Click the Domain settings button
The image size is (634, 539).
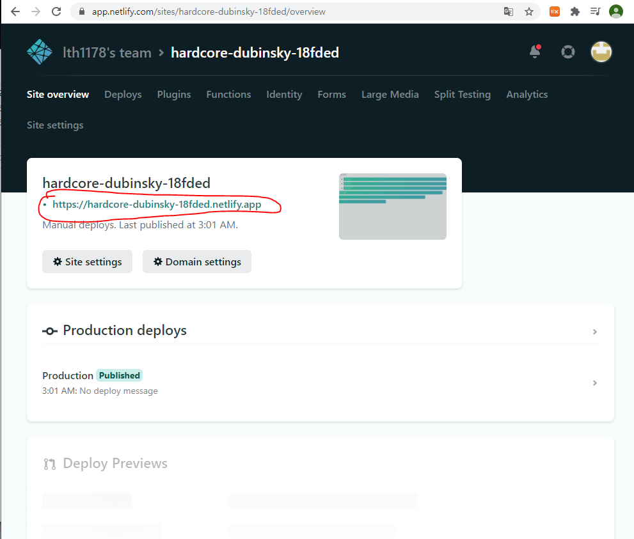[197, 262]
